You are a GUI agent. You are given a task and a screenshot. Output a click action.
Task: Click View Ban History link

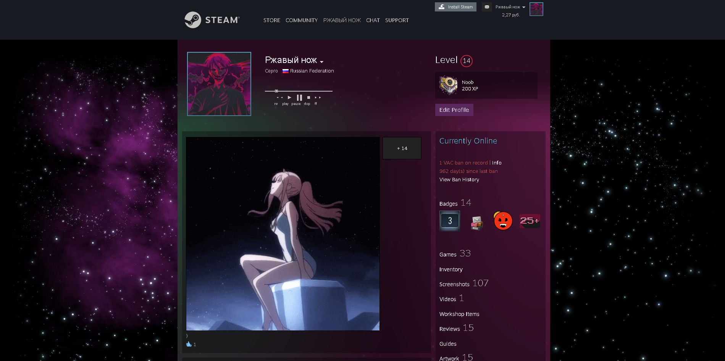(x=459, y=180)
